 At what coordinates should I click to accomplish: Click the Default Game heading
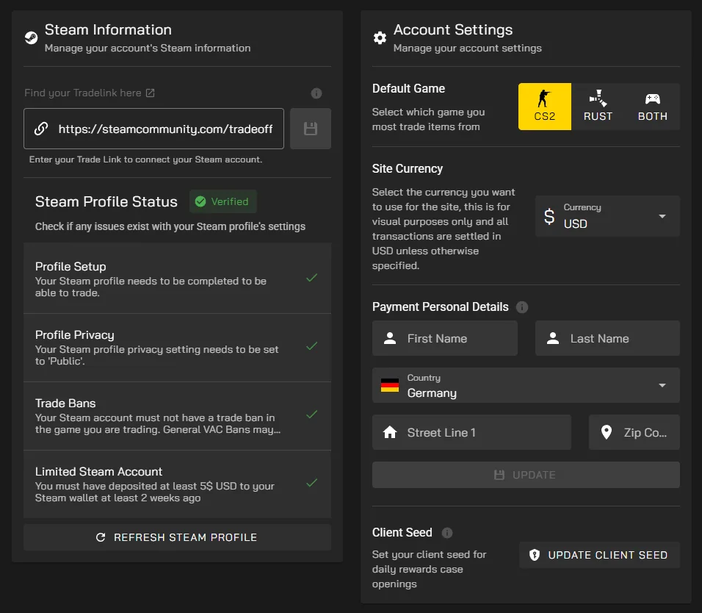pyautogui.click(x=409, y=88)
